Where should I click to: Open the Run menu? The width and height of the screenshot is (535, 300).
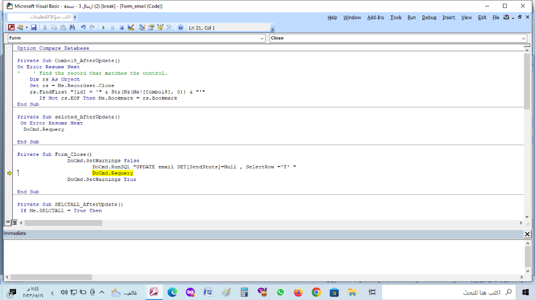pos(412,18)
